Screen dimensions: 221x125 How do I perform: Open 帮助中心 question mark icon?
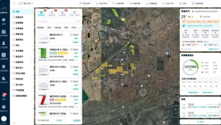click(x=4, y=107)
